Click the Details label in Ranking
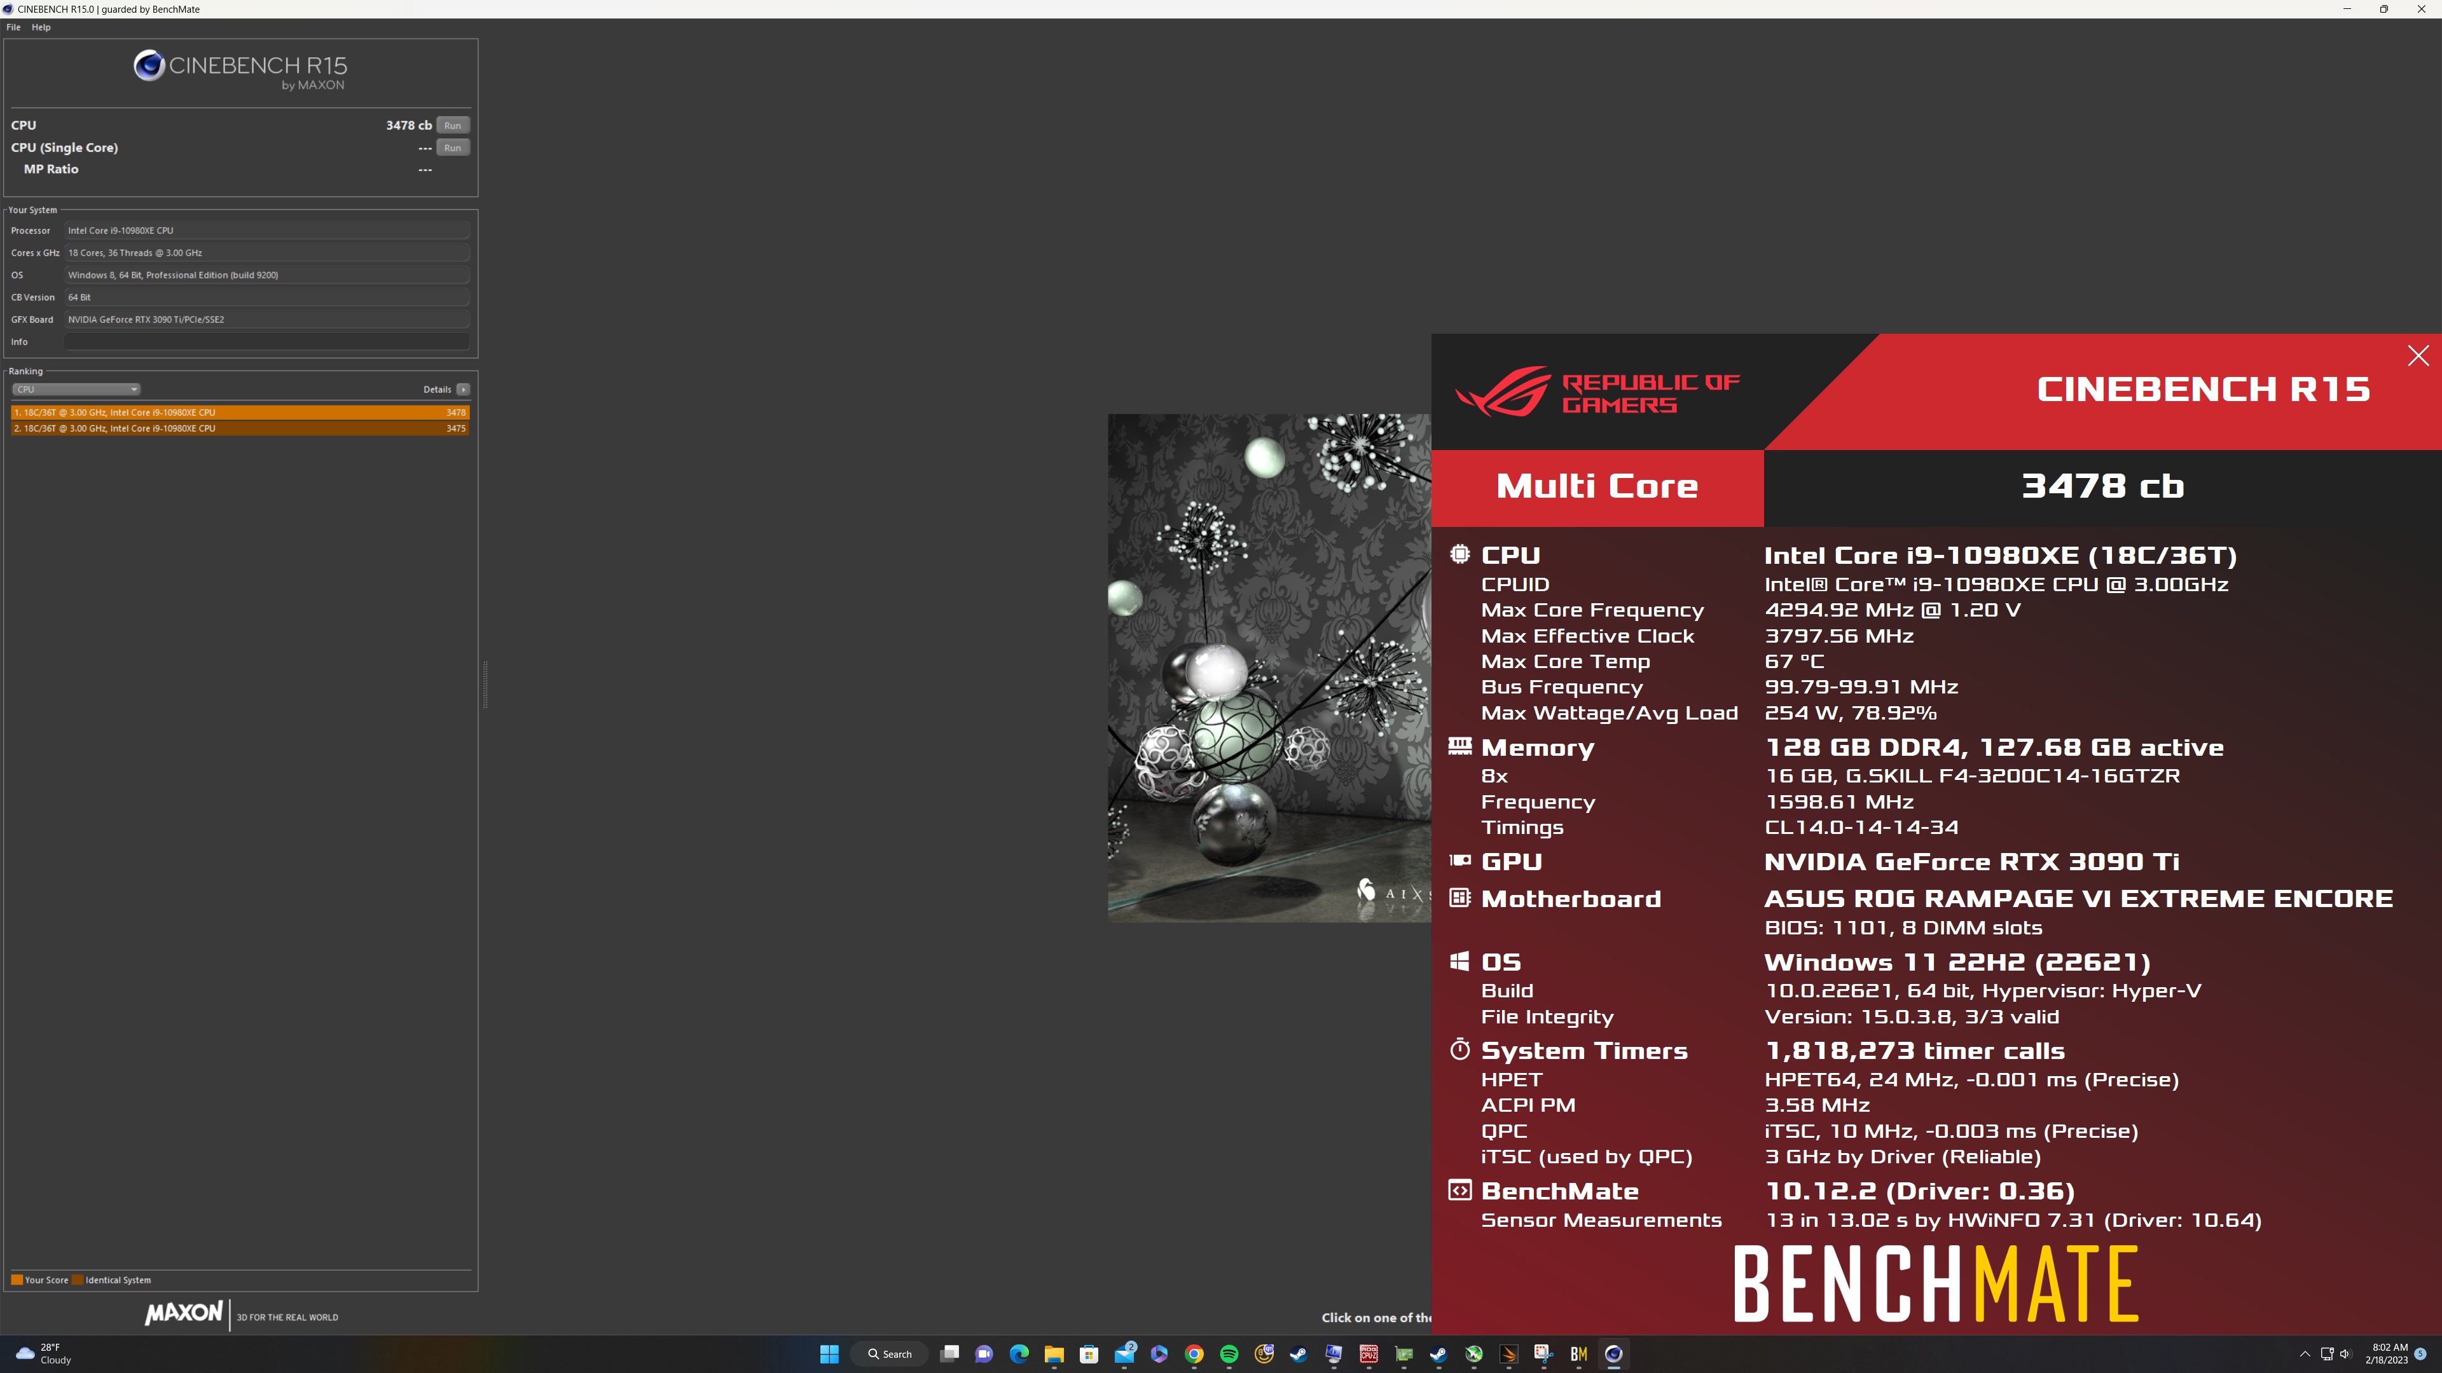 (x=437, y=388)
